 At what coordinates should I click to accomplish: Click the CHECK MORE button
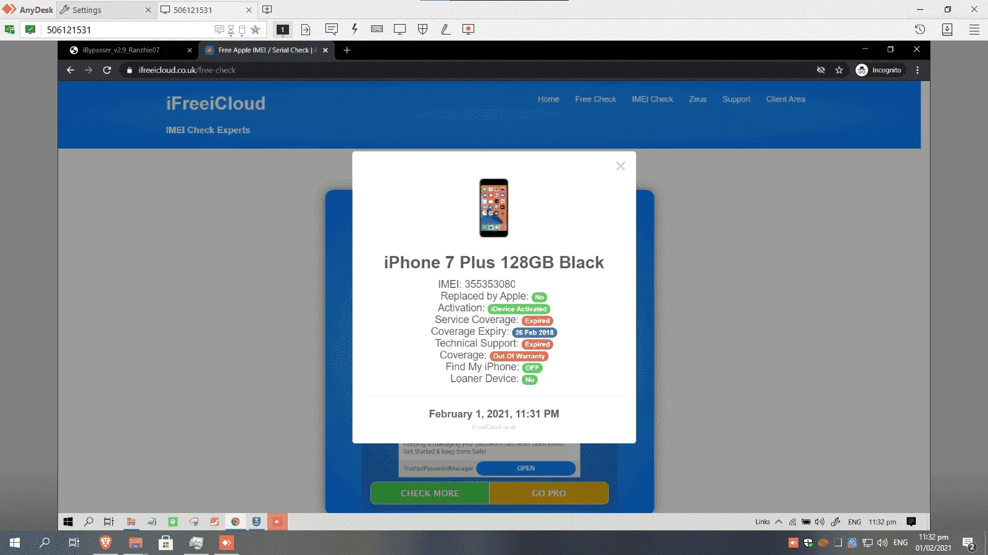pyautogui.click(x=430, y=493)
